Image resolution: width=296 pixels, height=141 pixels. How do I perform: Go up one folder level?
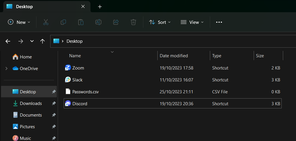coord(42,41)
